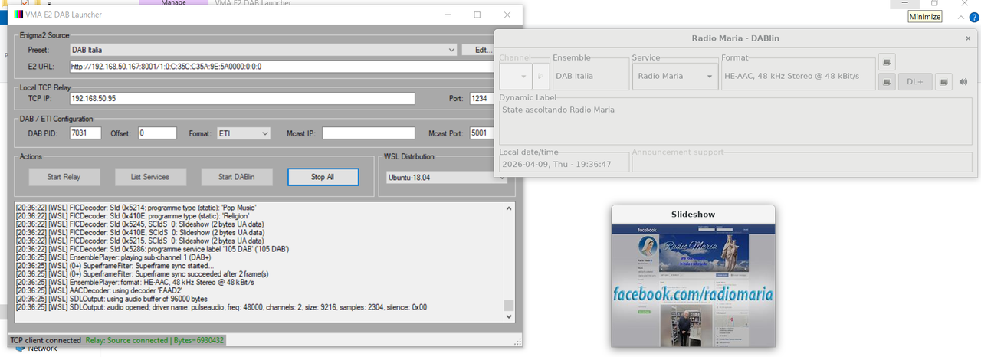Open the WSL Distribution dropdown Ubuntu-18.04
Viewport: 981px width, 357px height.
point(445,177)
